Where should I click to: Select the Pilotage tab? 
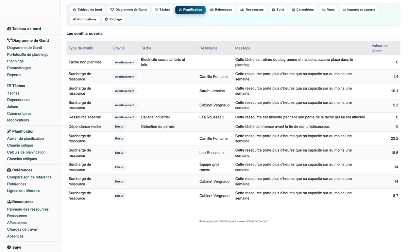[113, 19]
